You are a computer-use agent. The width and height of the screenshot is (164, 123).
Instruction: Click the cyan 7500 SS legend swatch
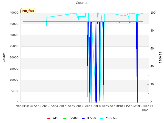pos(101,118)
